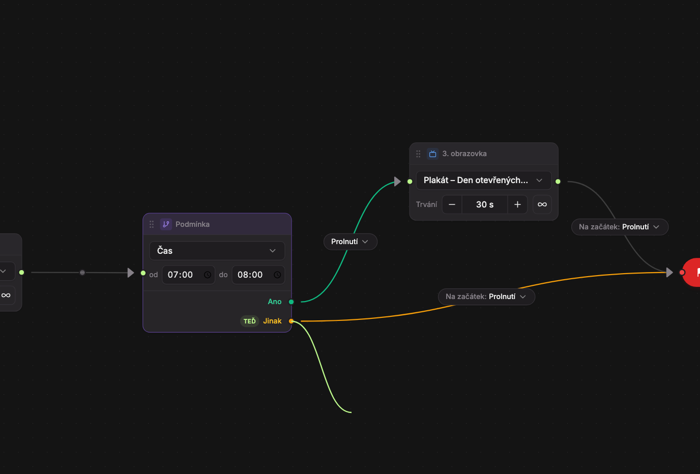Click the 30 s duration value
The width and height of the screenshot is (700, 474).
pyautogui.click(x=485, y=204)
